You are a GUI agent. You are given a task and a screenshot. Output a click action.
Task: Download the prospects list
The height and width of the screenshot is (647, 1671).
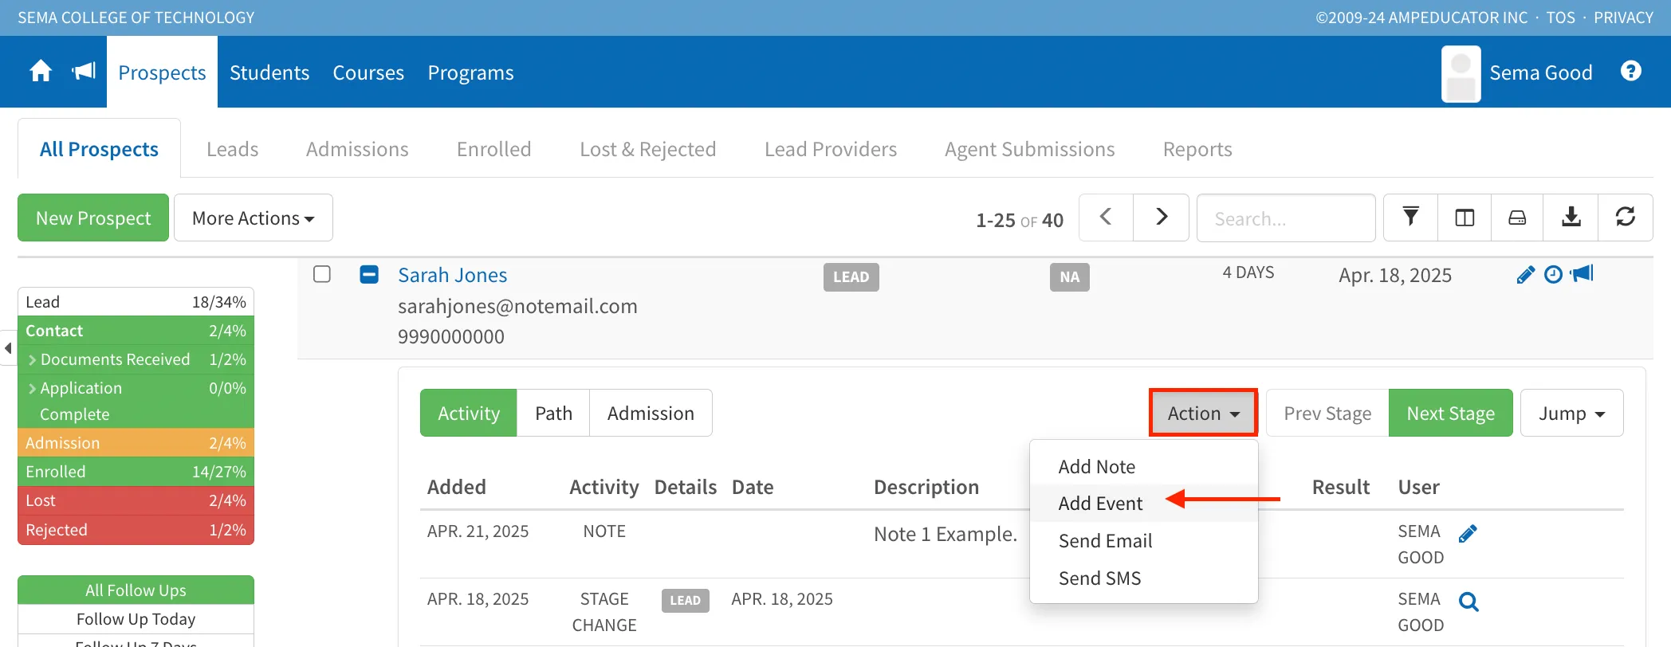point(1571,218)
